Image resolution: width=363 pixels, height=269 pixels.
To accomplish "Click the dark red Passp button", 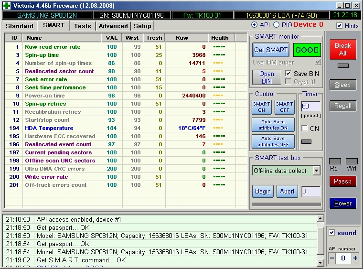I will click(342, 181).
